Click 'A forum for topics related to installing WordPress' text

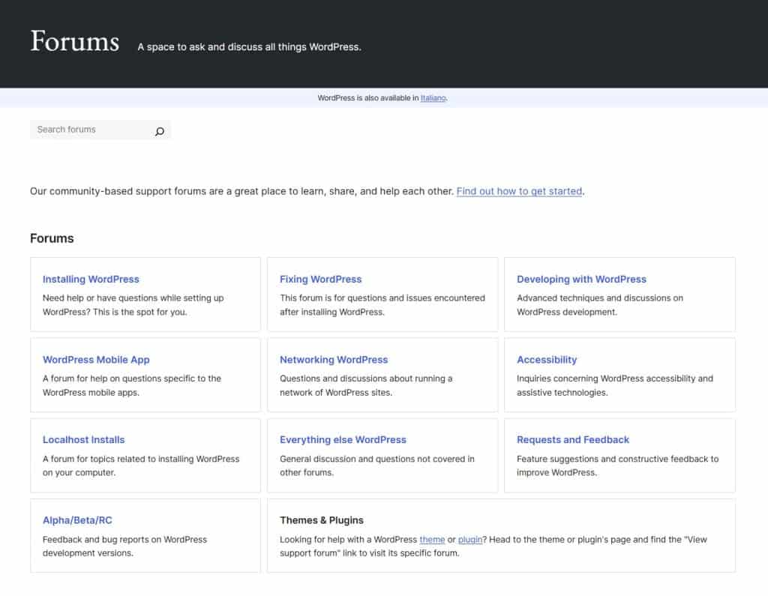click(x=140, y=459)
